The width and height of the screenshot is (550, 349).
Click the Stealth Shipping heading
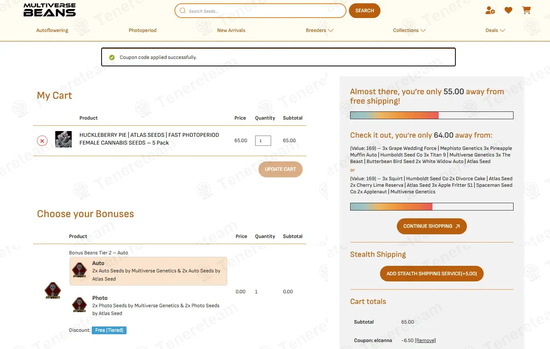pos(378,254)
